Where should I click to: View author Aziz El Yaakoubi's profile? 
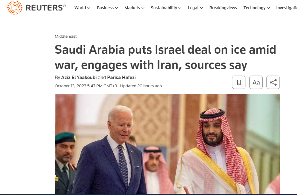click(79, 77)
